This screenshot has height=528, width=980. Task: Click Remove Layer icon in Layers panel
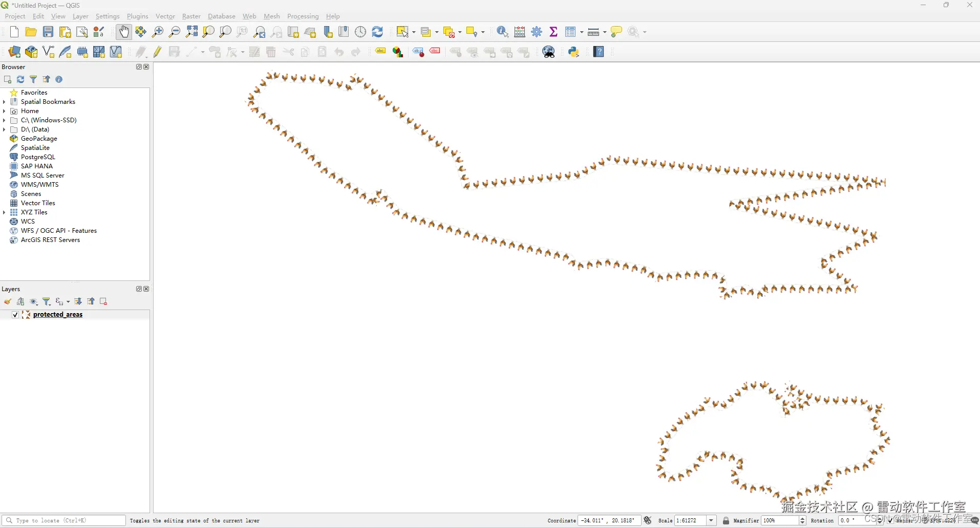point(103,301)
